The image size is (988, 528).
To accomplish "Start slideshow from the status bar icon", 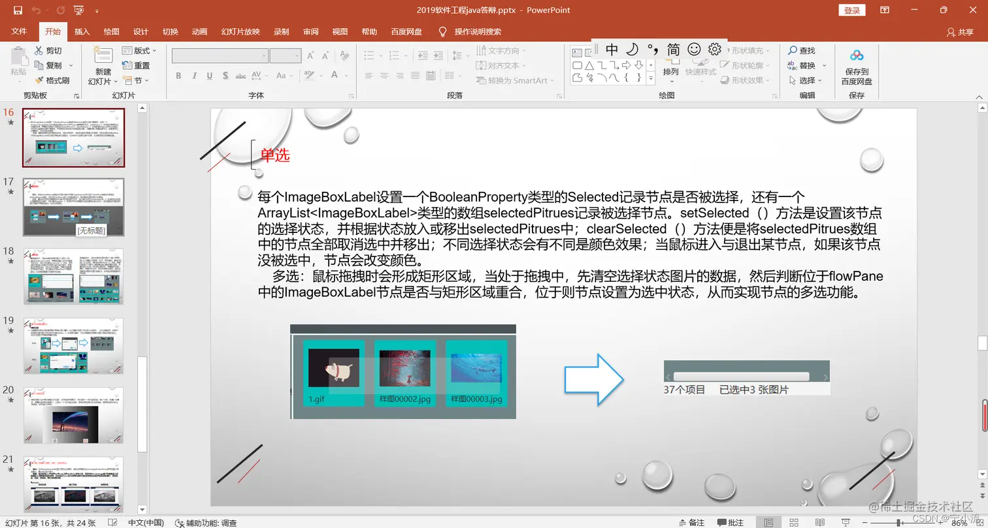I will click(x=846, y=522).
